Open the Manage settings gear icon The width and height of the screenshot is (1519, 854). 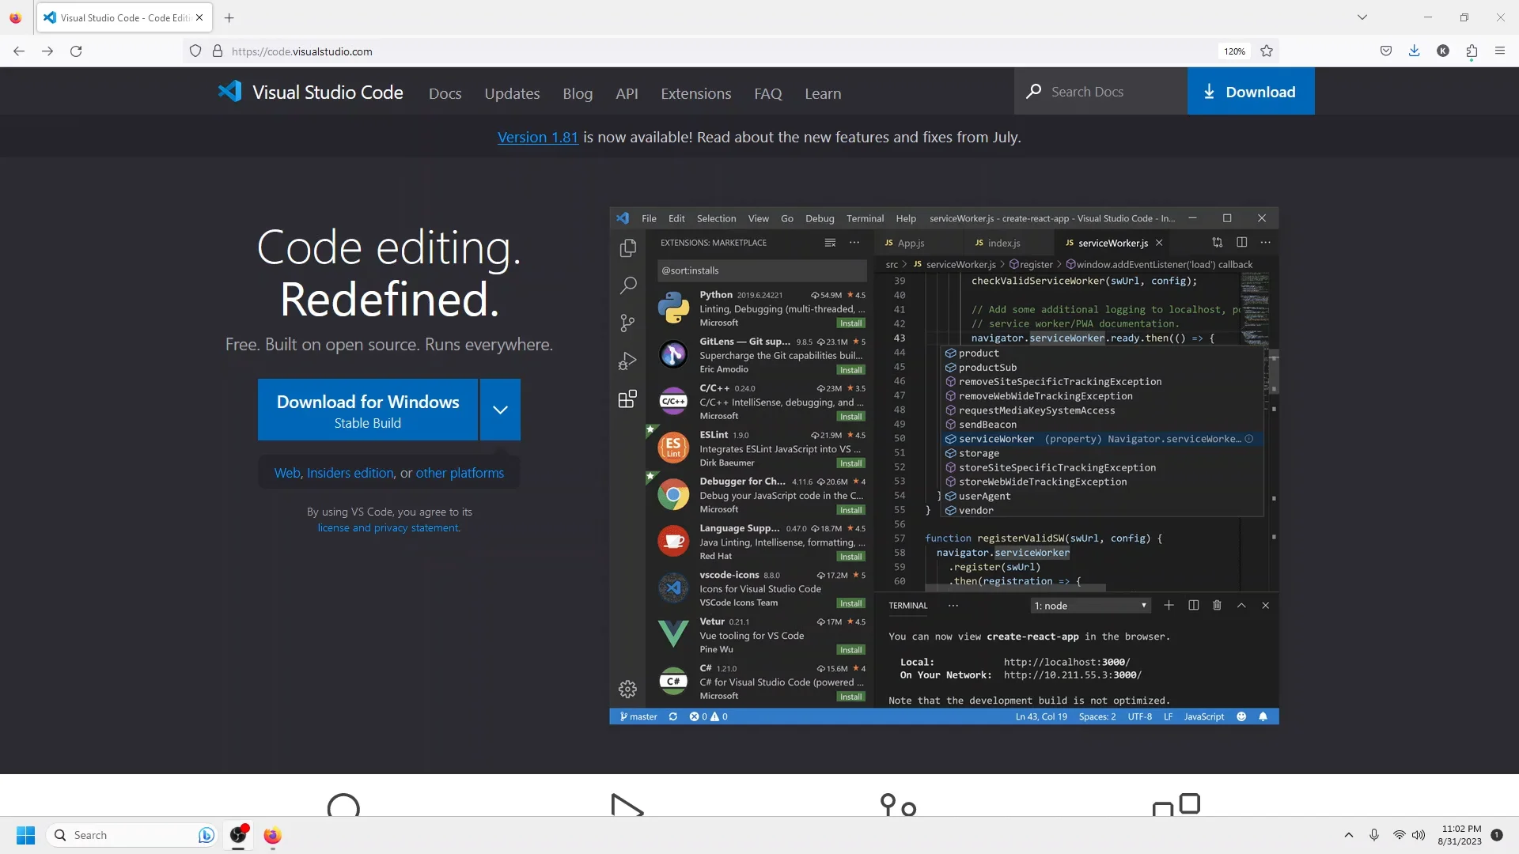pos(627,689)
